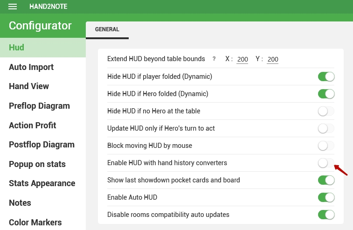
Task: Select Popup on stats item
Action: tap(43, 164)
